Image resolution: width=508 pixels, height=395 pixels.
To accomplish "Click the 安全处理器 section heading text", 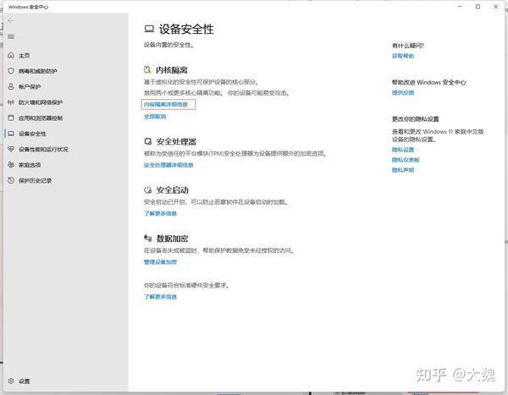I will click(x=176, y=141).
